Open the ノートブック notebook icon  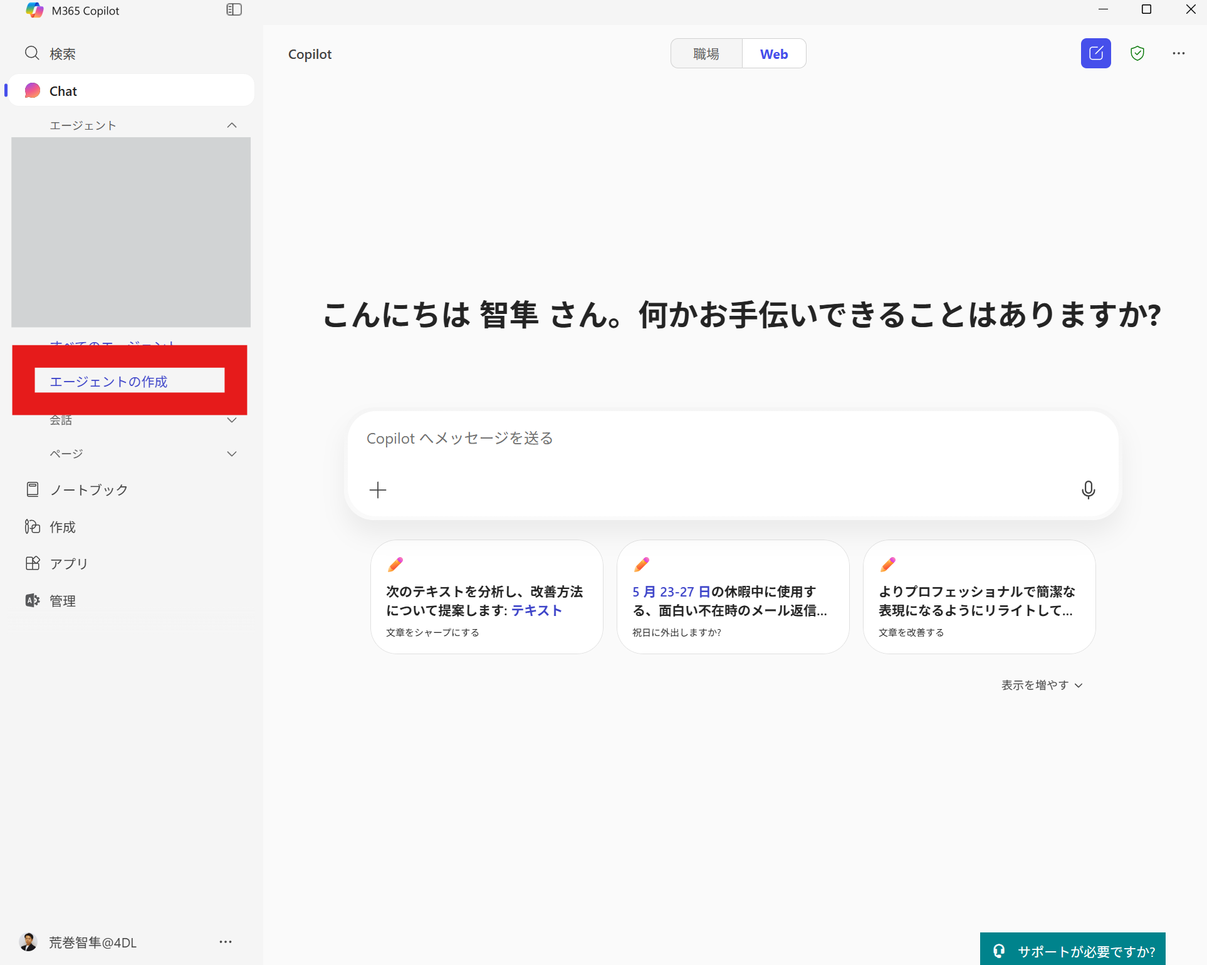(x=33, y=489)
